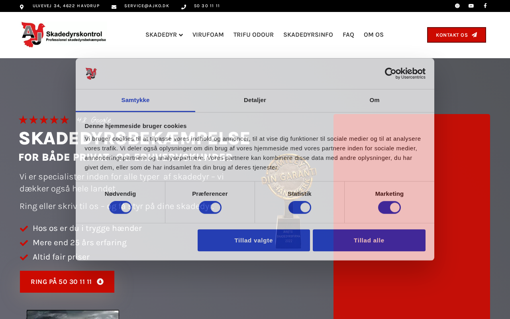Select the Samtykke tab

coord(135,100)
